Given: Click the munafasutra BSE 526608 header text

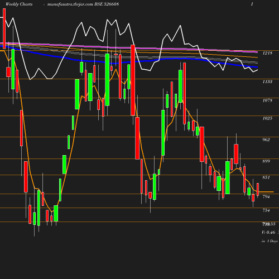Looking at the screenshot, I should [x=83, y=4].
